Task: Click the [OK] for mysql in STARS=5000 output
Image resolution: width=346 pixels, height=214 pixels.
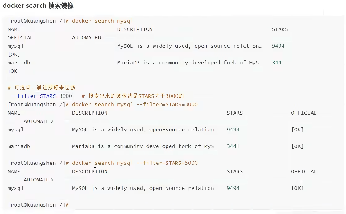Action: coord(297,188)
